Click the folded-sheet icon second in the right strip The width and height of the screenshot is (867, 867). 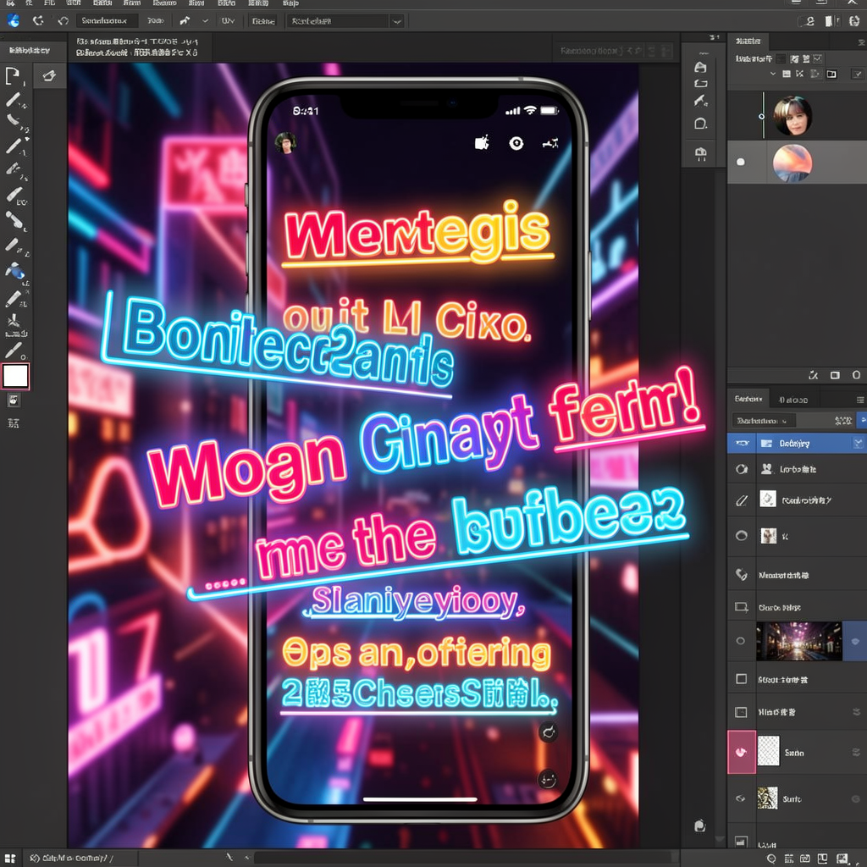tap(700, 84)
